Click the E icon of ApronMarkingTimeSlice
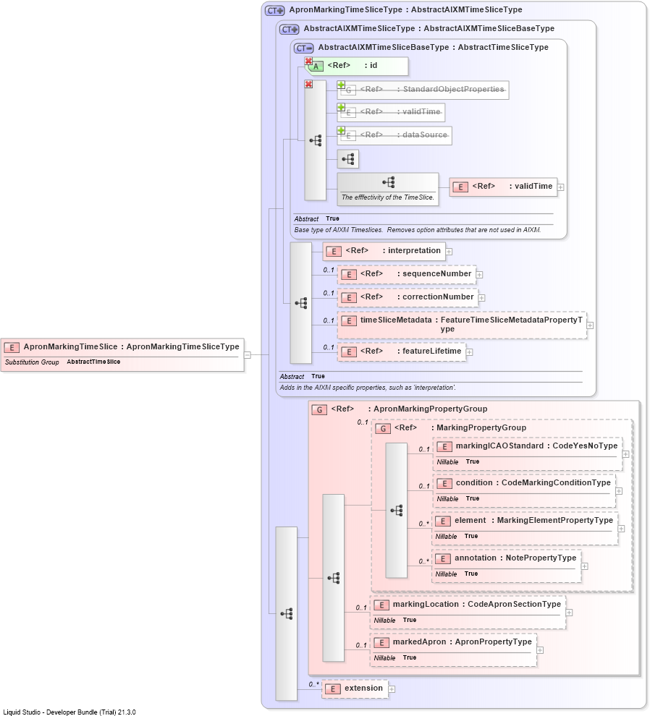Viewport: 650px width, 716px height. (12, 347)
